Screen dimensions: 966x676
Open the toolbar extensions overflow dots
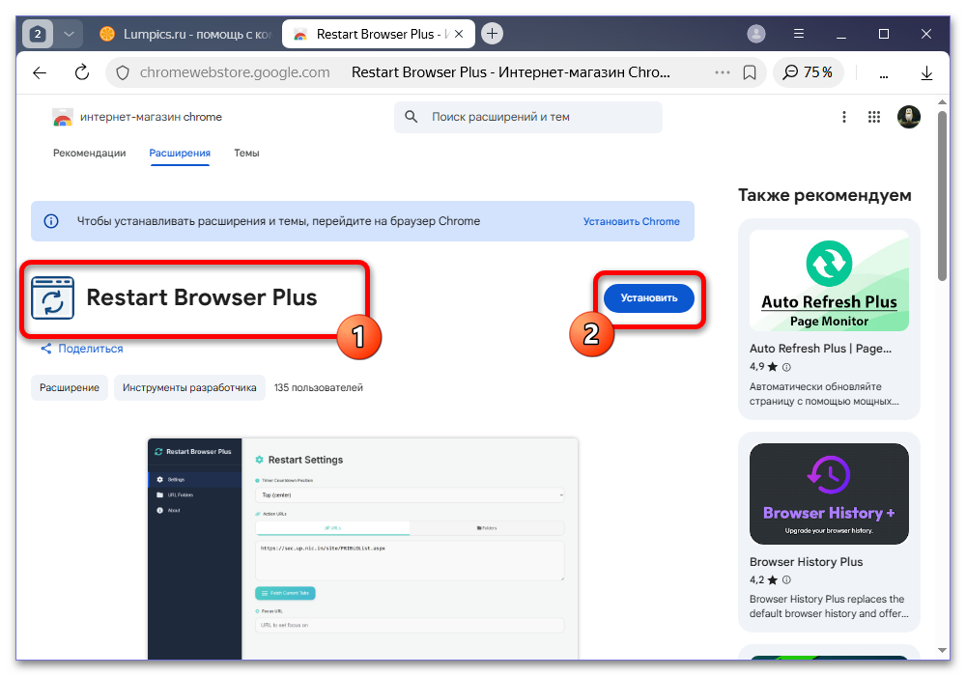(x=884, y=75)
